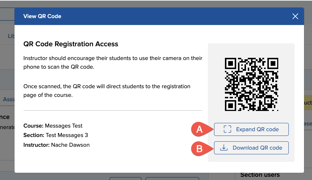This screenshot has height=180, width=312.
Task: Click the Instructor: Nache Dawson line
Action: point(56,145)
